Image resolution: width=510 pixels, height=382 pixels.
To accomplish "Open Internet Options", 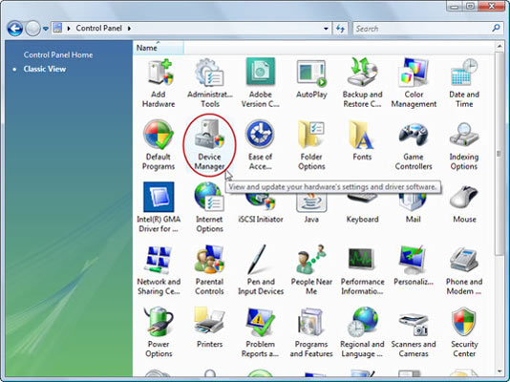I will tap(209, 207).
